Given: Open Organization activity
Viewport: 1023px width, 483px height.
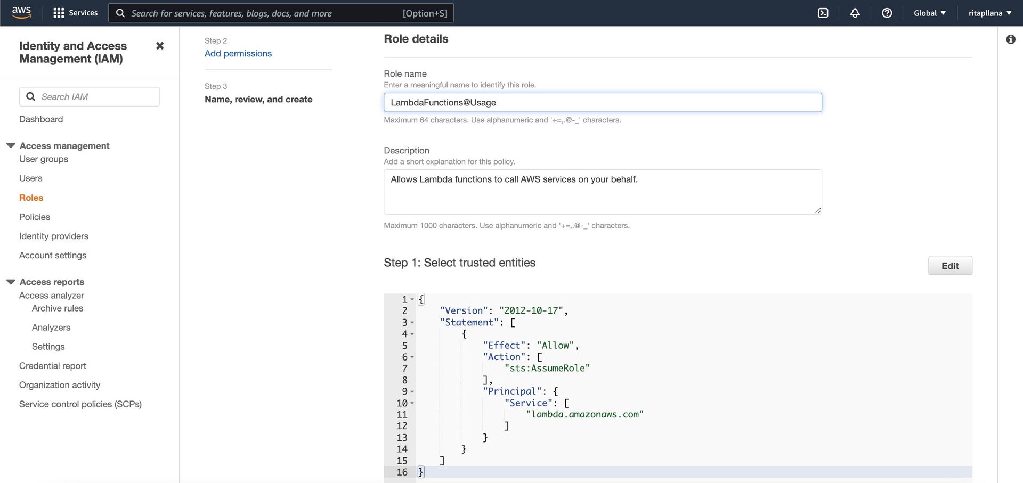Looking at the screenshot, I should click(60, 385).
